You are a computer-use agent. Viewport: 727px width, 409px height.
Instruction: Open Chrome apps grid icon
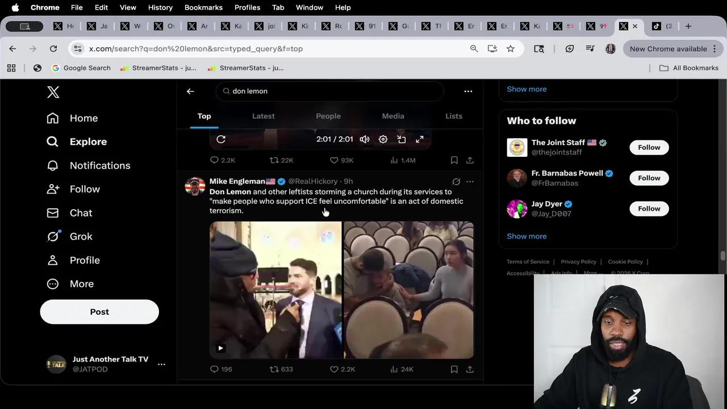11,68
